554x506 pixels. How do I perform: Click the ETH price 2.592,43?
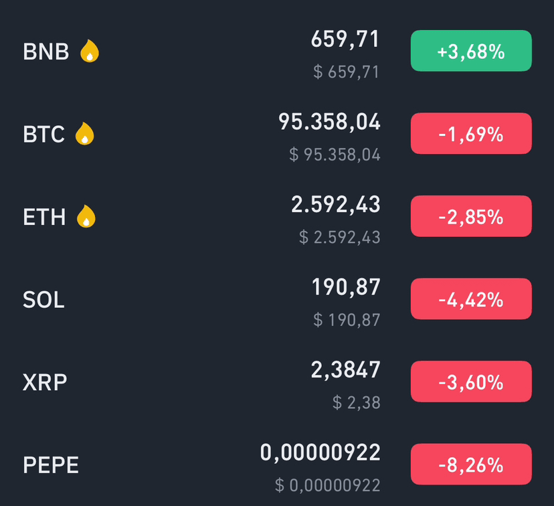tap(335, 205)
